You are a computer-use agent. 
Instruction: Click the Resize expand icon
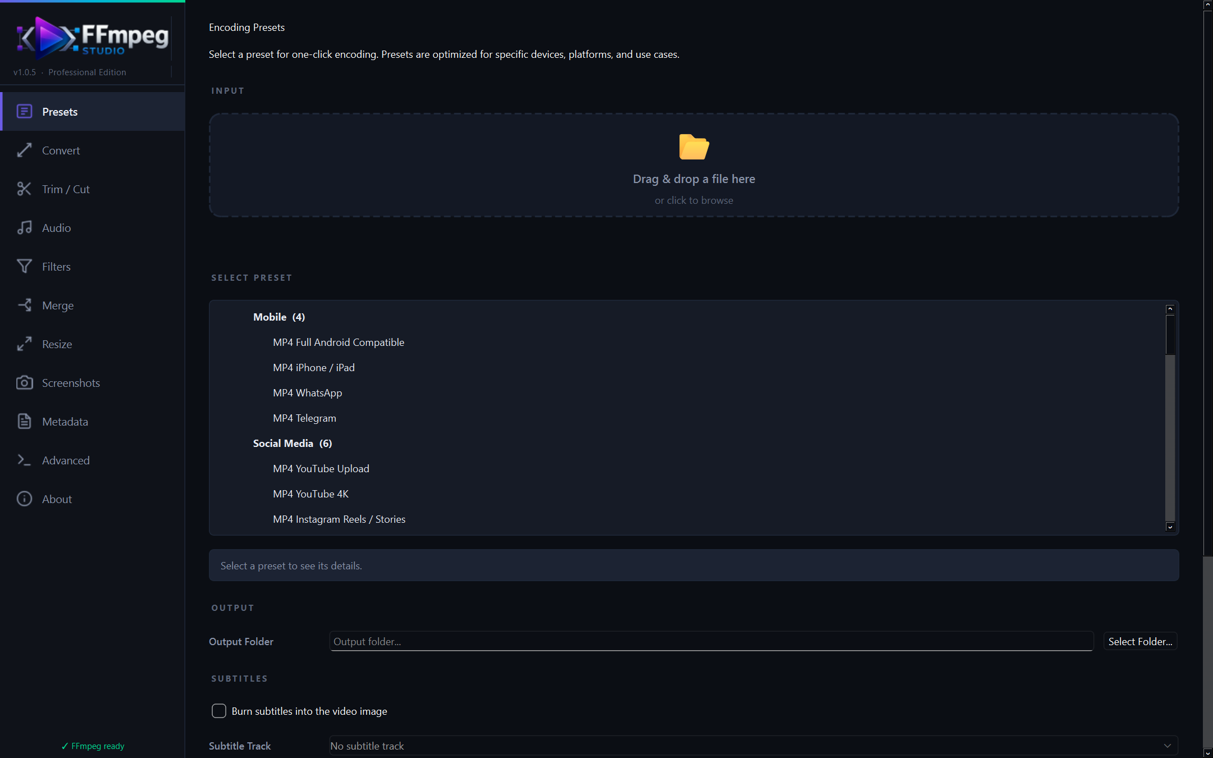click(x=24, y=344)
